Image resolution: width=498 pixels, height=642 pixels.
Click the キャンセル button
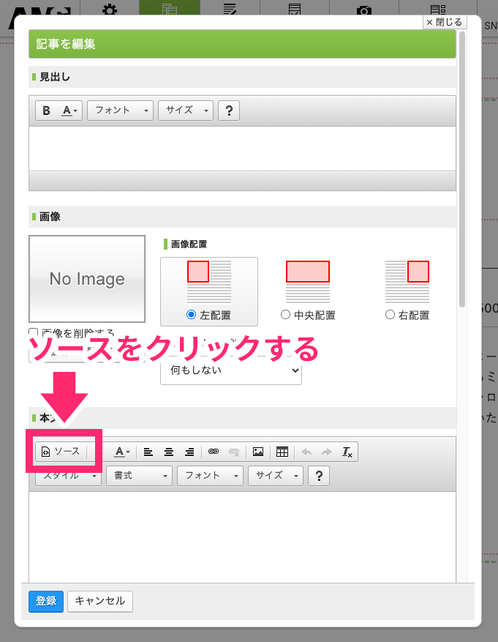tap(100, 601)
